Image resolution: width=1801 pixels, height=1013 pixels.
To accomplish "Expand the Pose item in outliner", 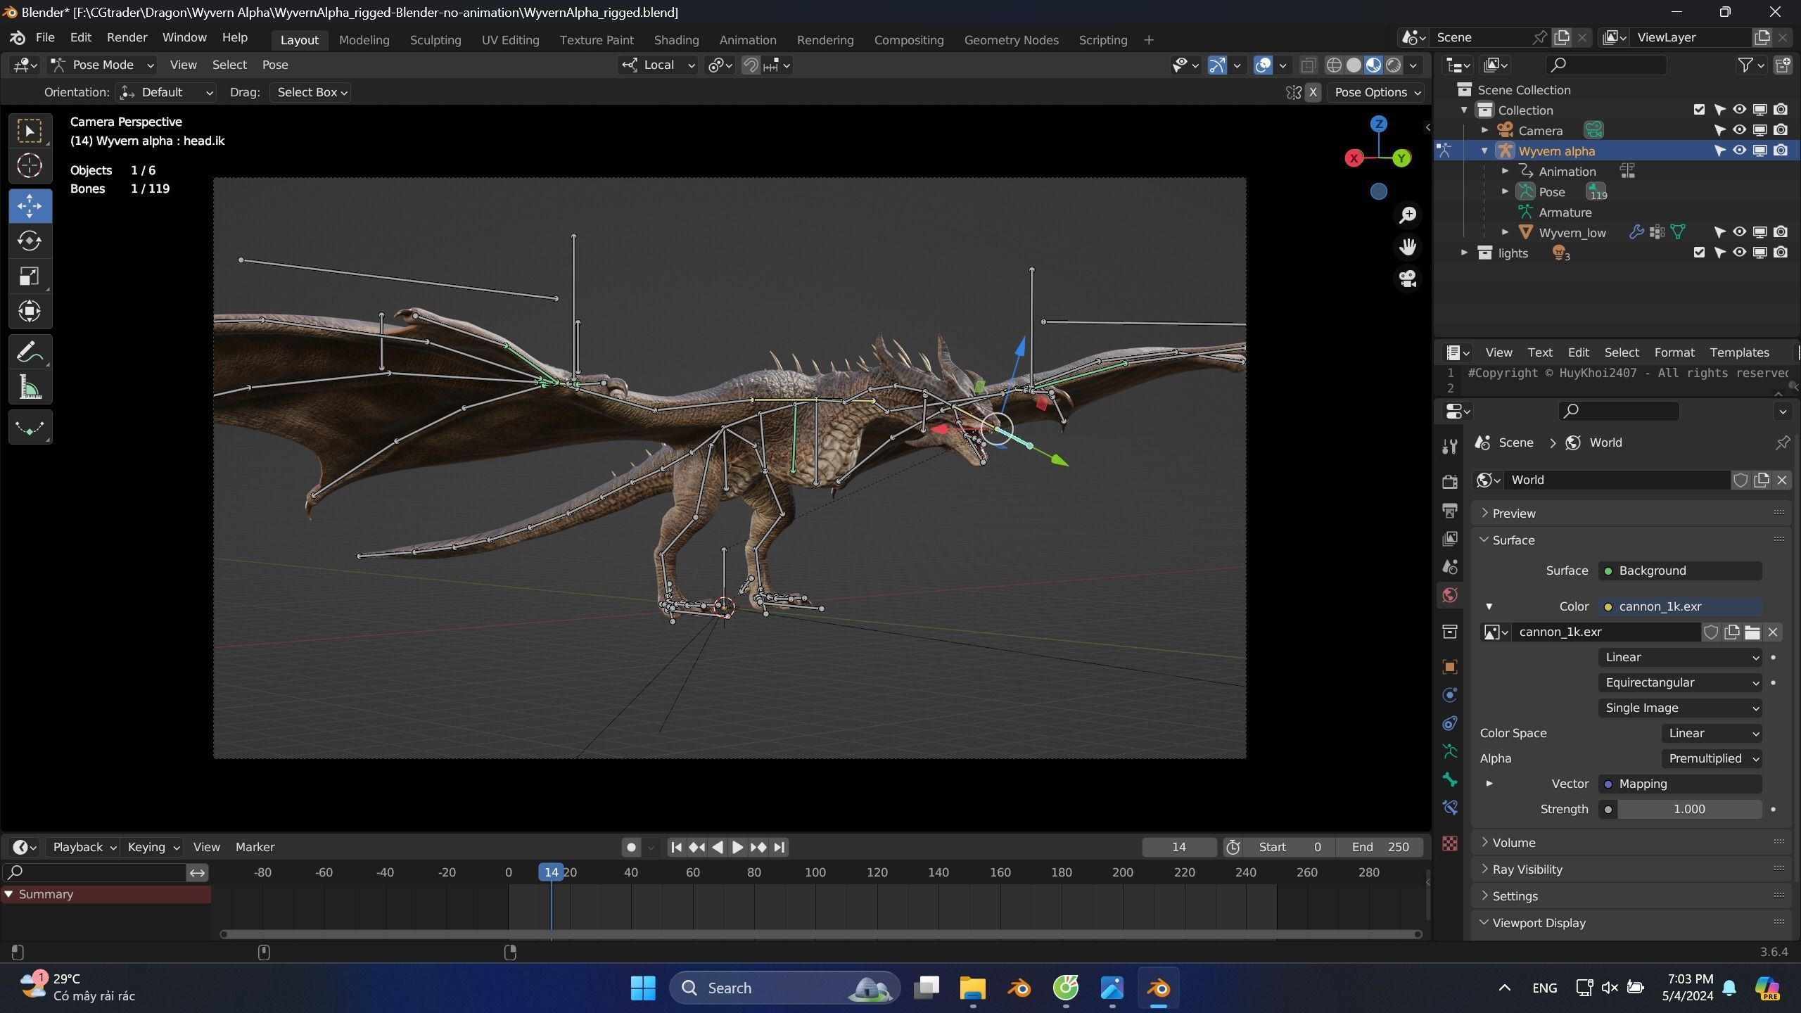I will pos(1505,191).
